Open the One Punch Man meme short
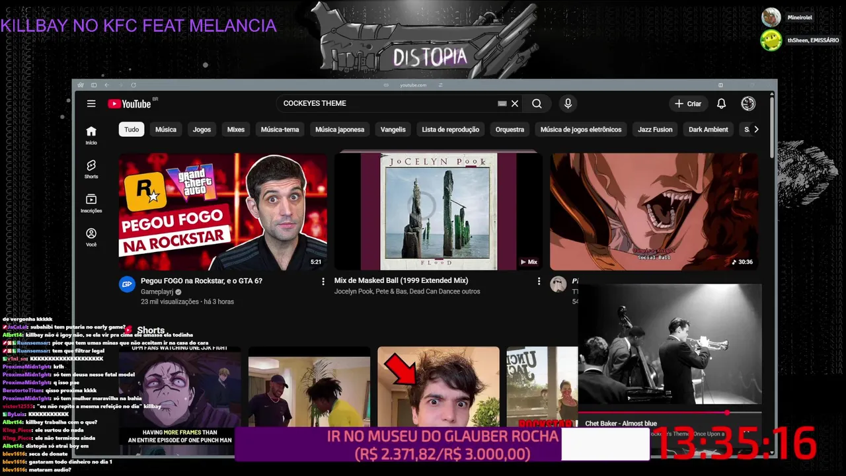This screenshot has width=846, height=476. [180, 395]
